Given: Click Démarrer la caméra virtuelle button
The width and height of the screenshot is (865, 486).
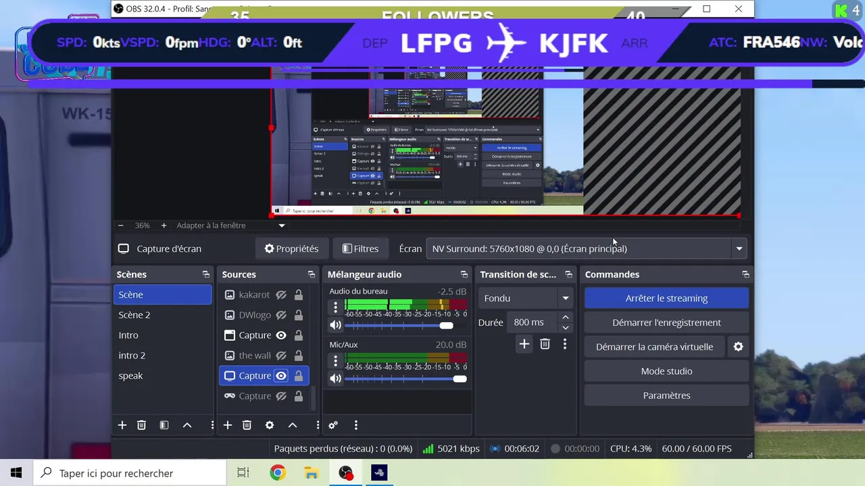Looking at the screenshot, I should [x=654, y=347].
